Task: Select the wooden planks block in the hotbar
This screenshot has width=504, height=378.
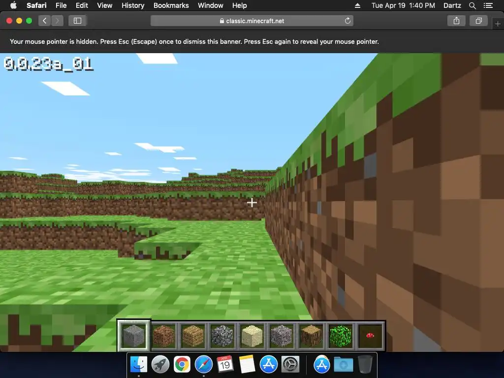Action: coord(193,336)
